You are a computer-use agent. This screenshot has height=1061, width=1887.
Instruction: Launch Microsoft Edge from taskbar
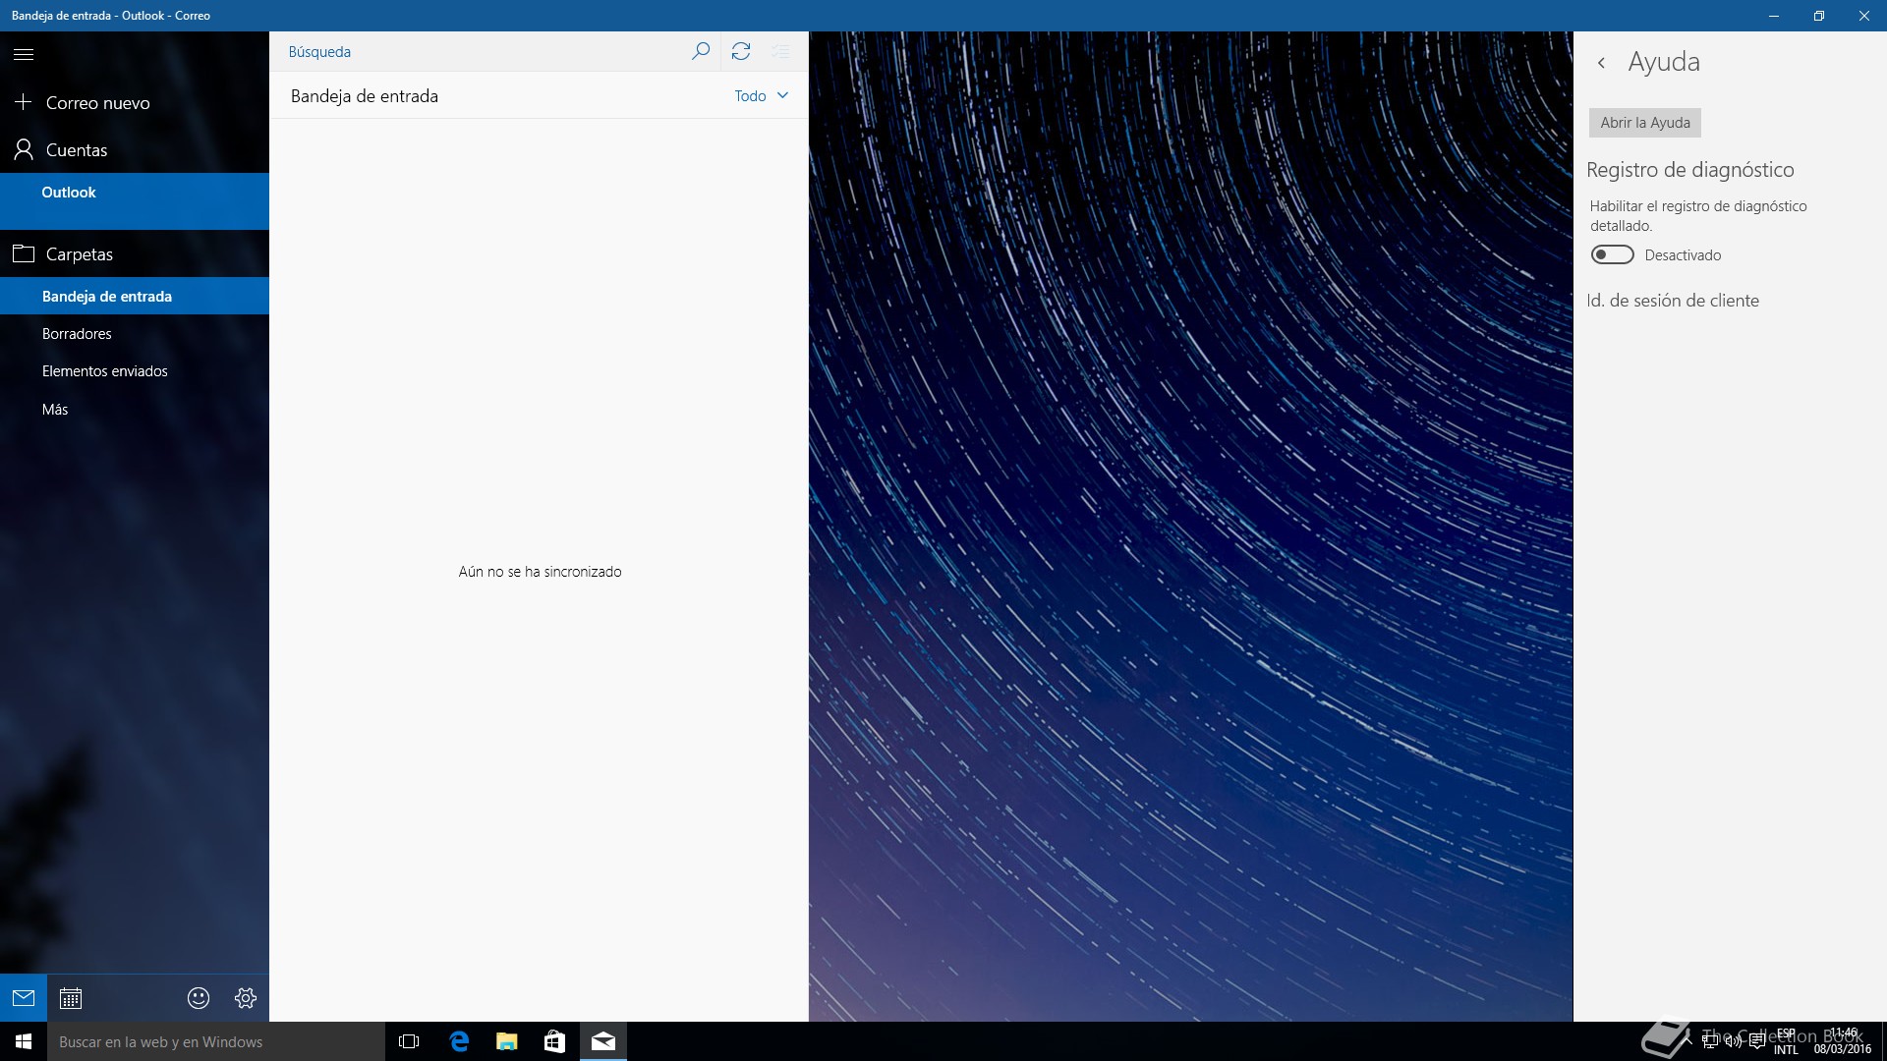pyautogui.click(x=459, y=1041)
